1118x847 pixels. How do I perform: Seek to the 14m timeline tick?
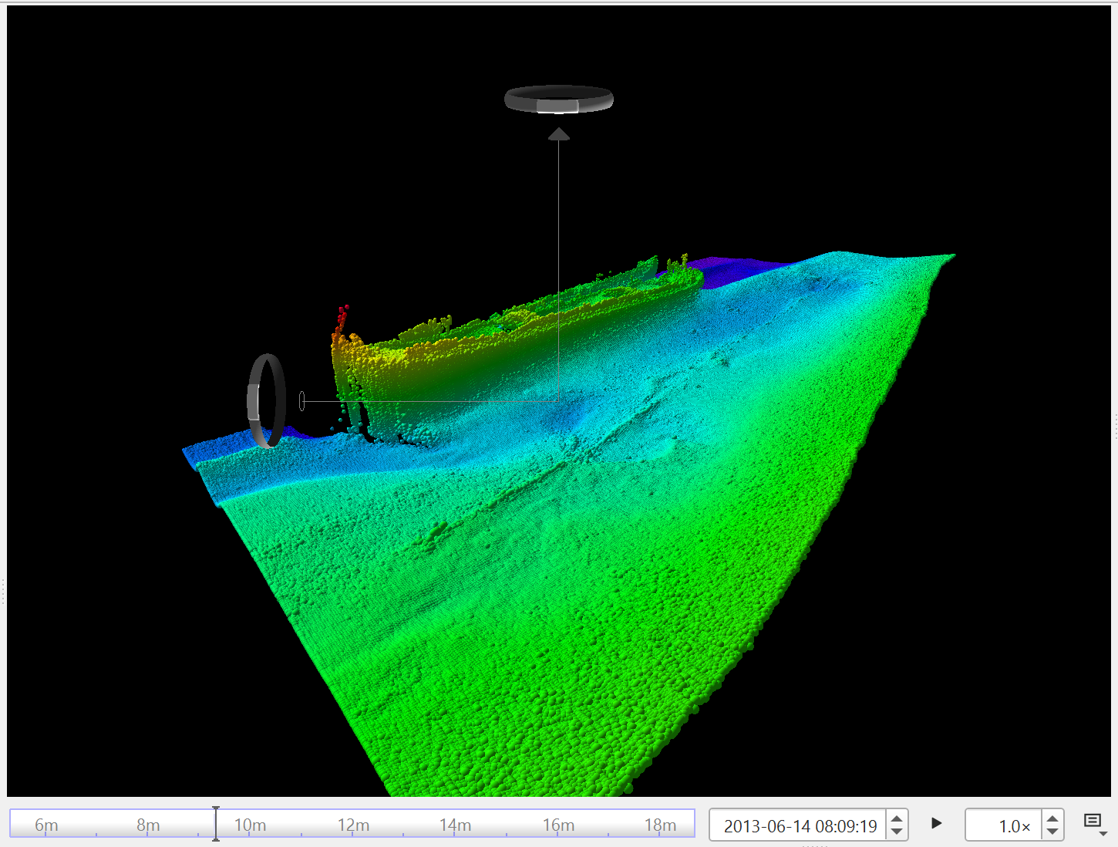click(x=455, y=825)
